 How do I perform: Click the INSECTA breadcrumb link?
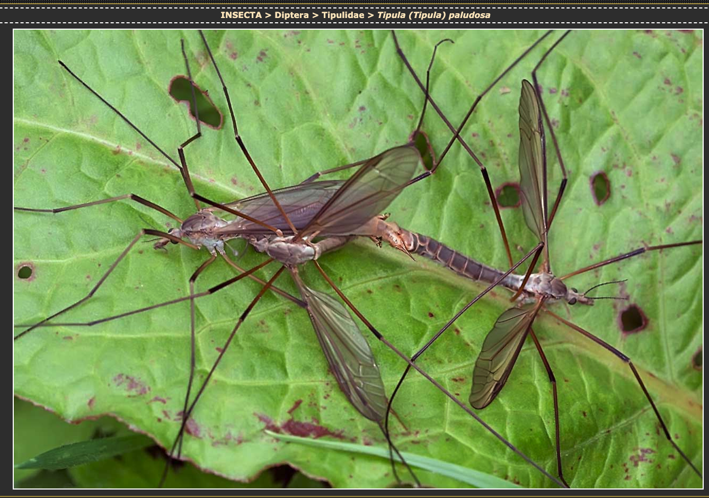point(241,15)
